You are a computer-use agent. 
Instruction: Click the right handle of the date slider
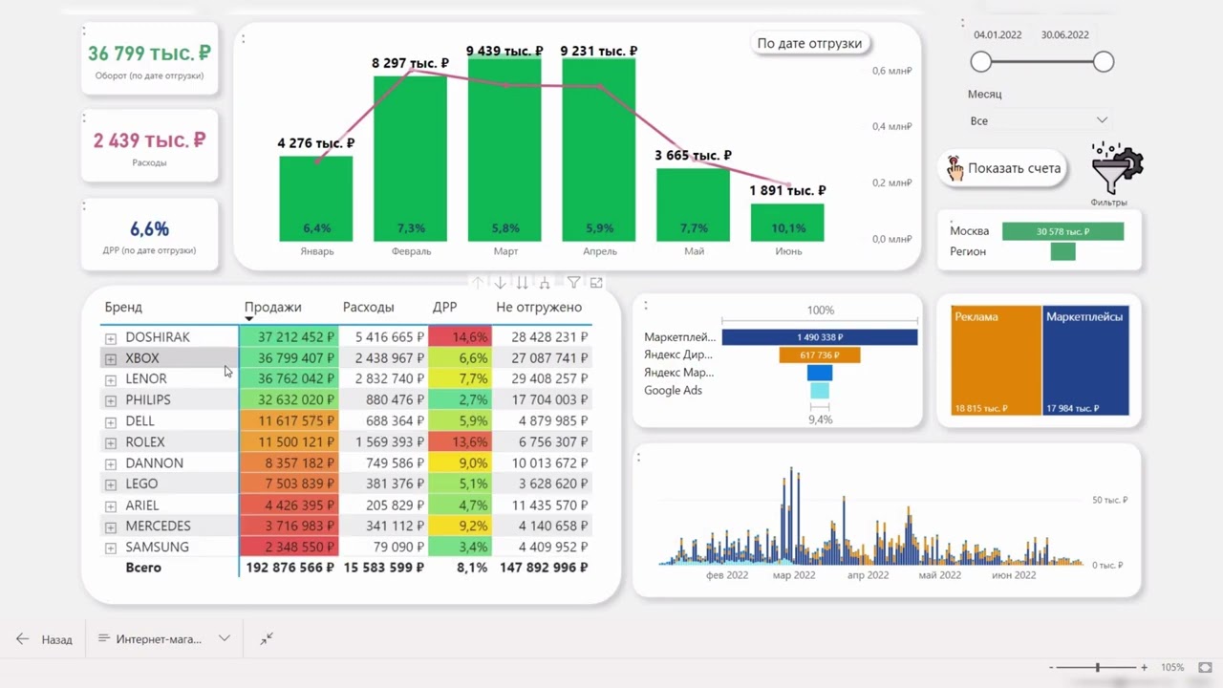[x=1104, y=62]
